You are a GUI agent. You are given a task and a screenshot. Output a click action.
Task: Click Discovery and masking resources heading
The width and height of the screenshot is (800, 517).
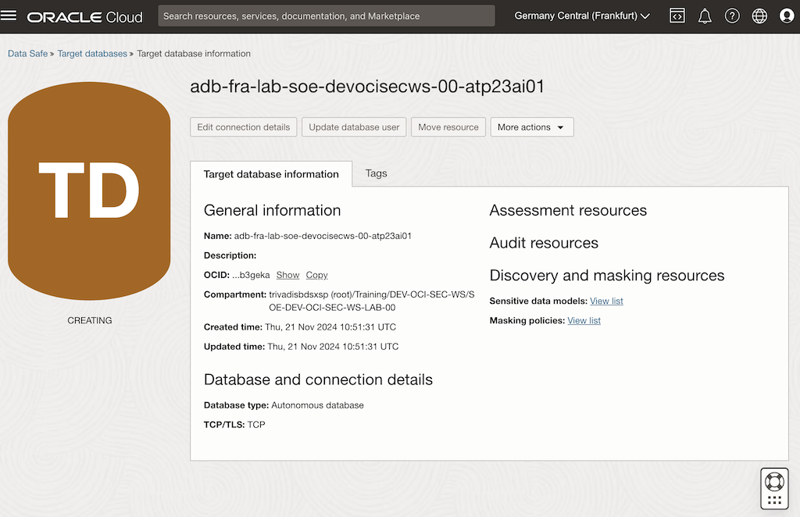click(606, 276)
